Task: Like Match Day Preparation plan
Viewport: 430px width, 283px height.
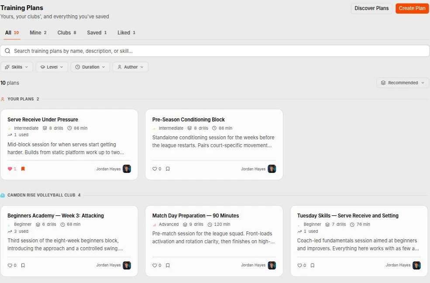Action: (x=155, y=266)
